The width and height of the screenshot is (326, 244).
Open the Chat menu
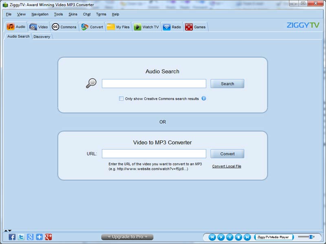click(x=87, y=14)
